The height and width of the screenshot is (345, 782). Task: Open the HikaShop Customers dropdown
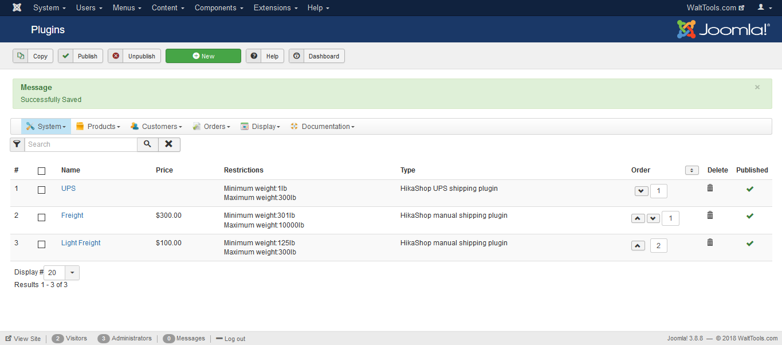coord(156,127)
